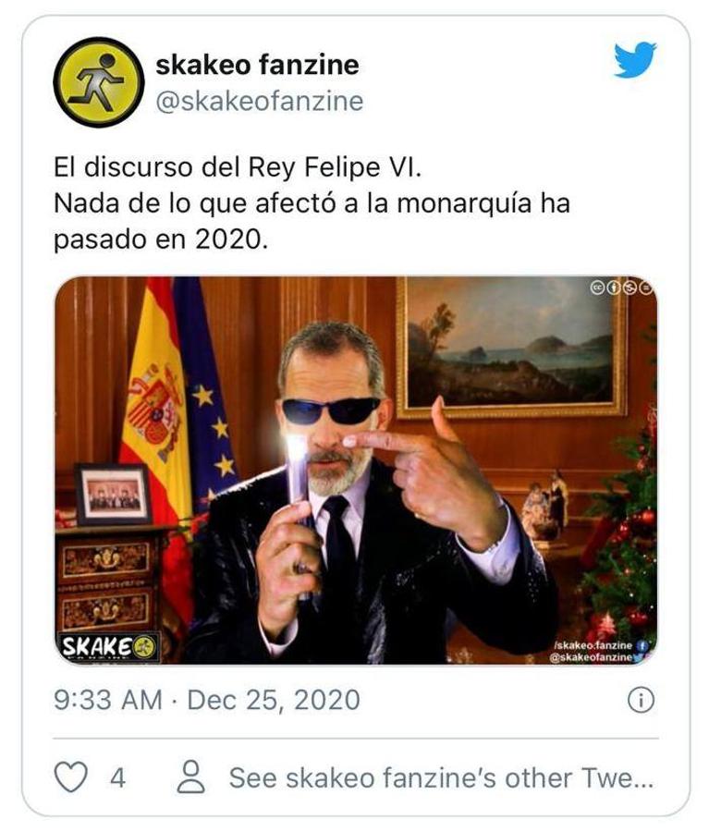Screen dimensions: 709x832
Task: Click the Twitter icon beside @skakeofanzine watermark
Action: pyautogui.click(x=638, y=655)
